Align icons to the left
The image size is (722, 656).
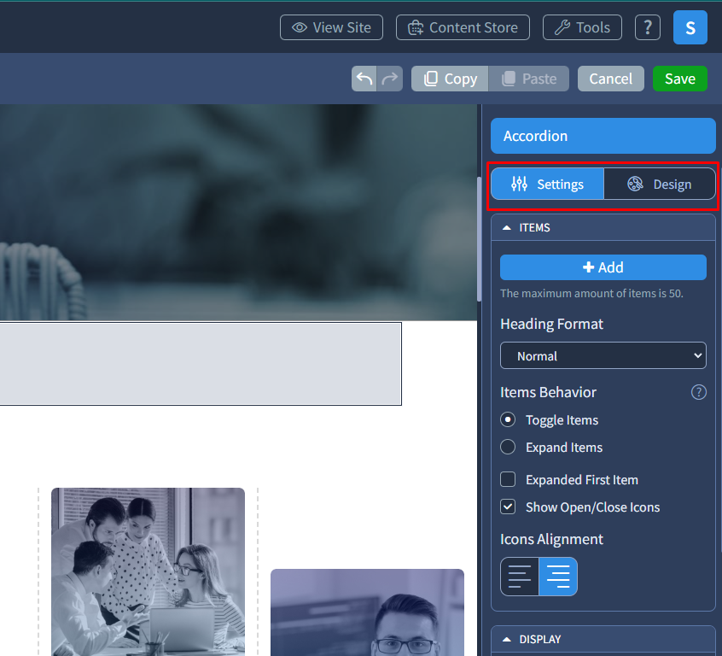(520, 577)
